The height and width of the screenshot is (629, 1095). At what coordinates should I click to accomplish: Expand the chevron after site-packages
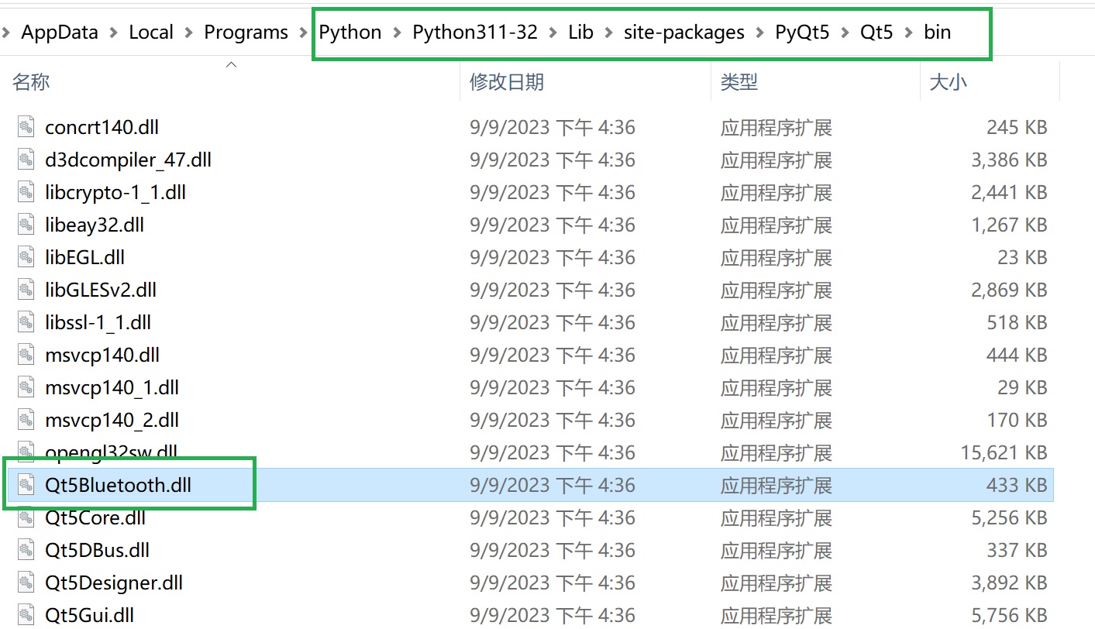760,33
